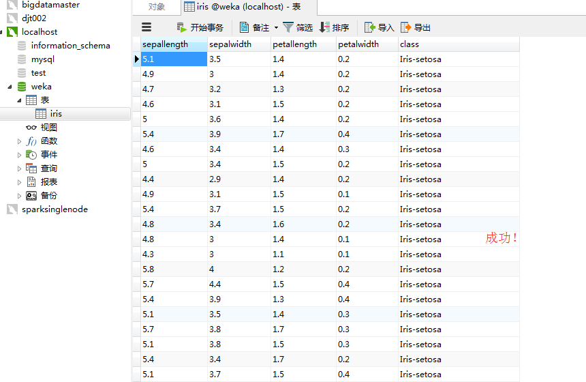Select petallength cell 1.3 in 4.7 row
This screenshot has height=382, width=586.
(x=303, y=89)
